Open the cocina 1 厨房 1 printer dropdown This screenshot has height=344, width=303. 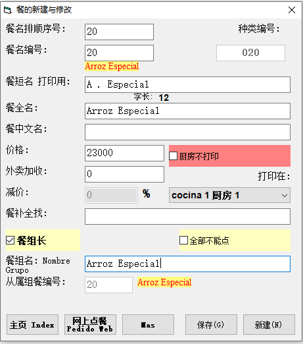pos(229,195)
